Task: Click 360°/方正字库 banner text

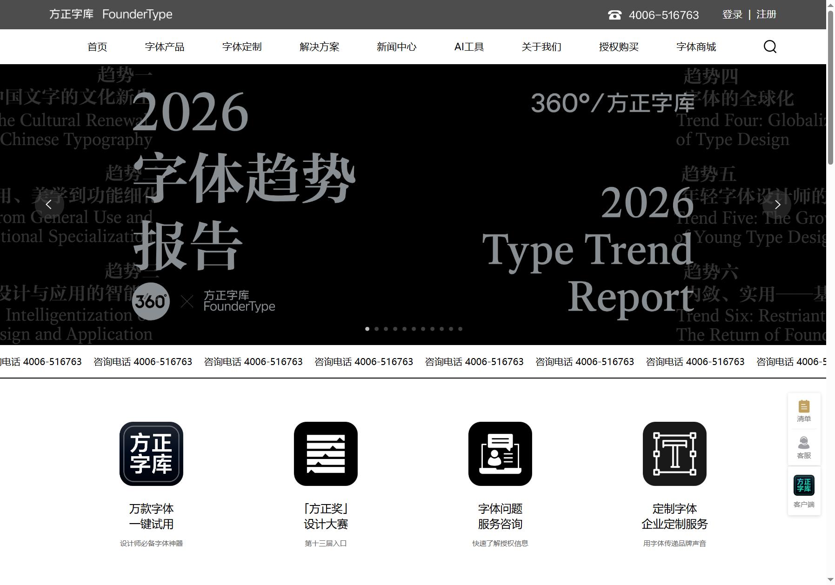Action: point(612,103)
